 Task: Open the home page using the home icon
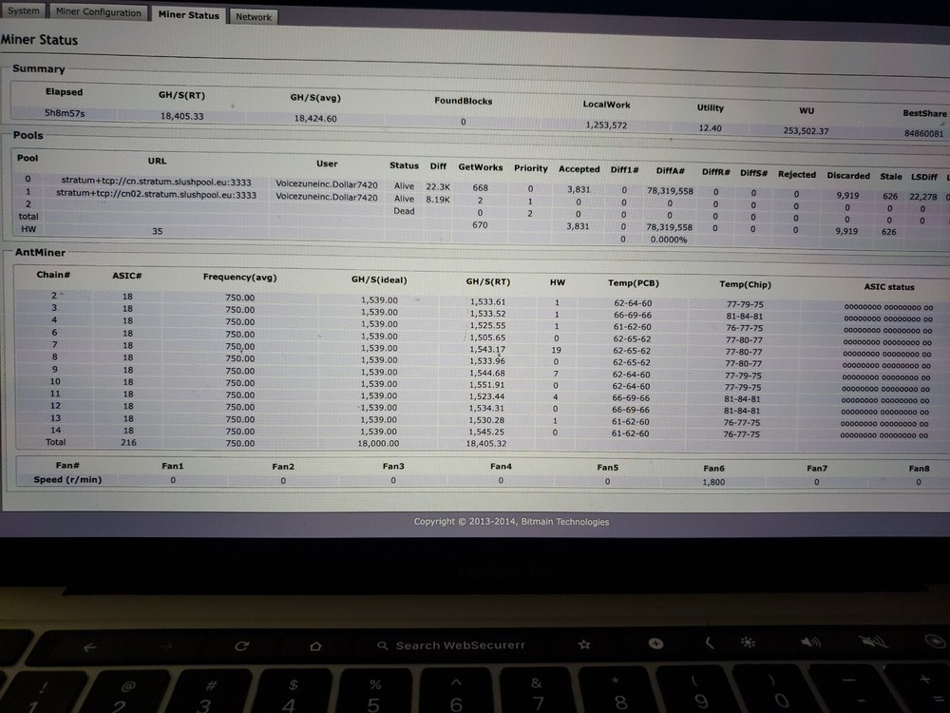[316, 645]
